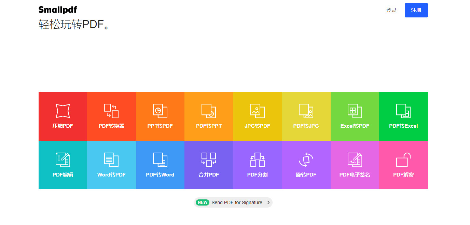The image size is (470, 225).
Task: Click the 登录 login link
Action: (x=391, y=10)
